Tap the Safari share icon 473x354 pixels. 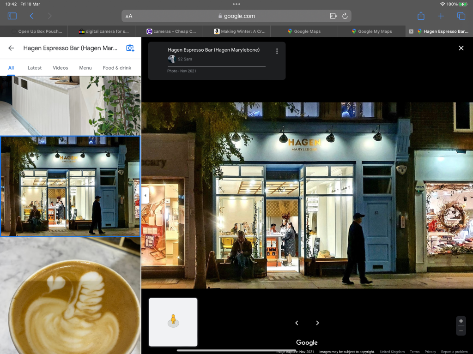point(421,16)
